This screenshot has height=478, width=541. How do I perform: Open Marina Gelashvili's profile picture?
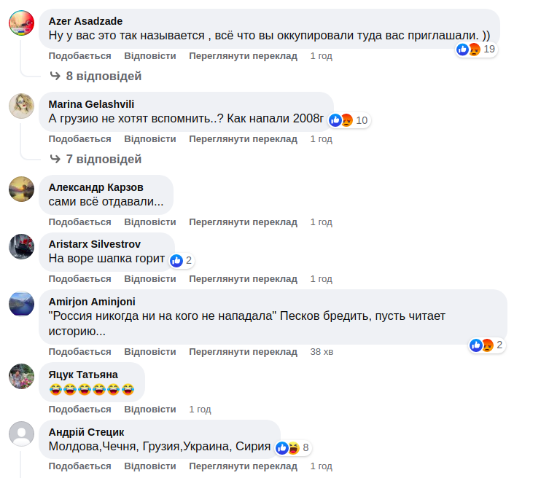tap(22, 106)
